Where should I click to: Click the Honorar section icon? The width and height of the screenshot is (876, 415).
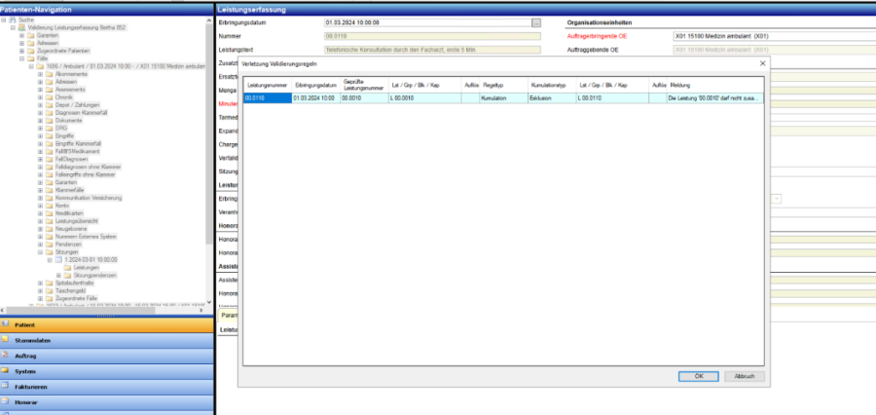pos(5,401)
